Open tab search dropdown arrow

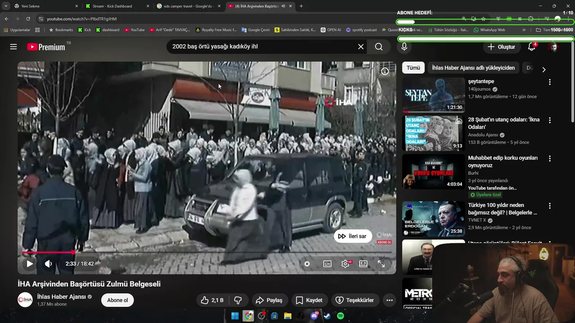pos(5,6)
